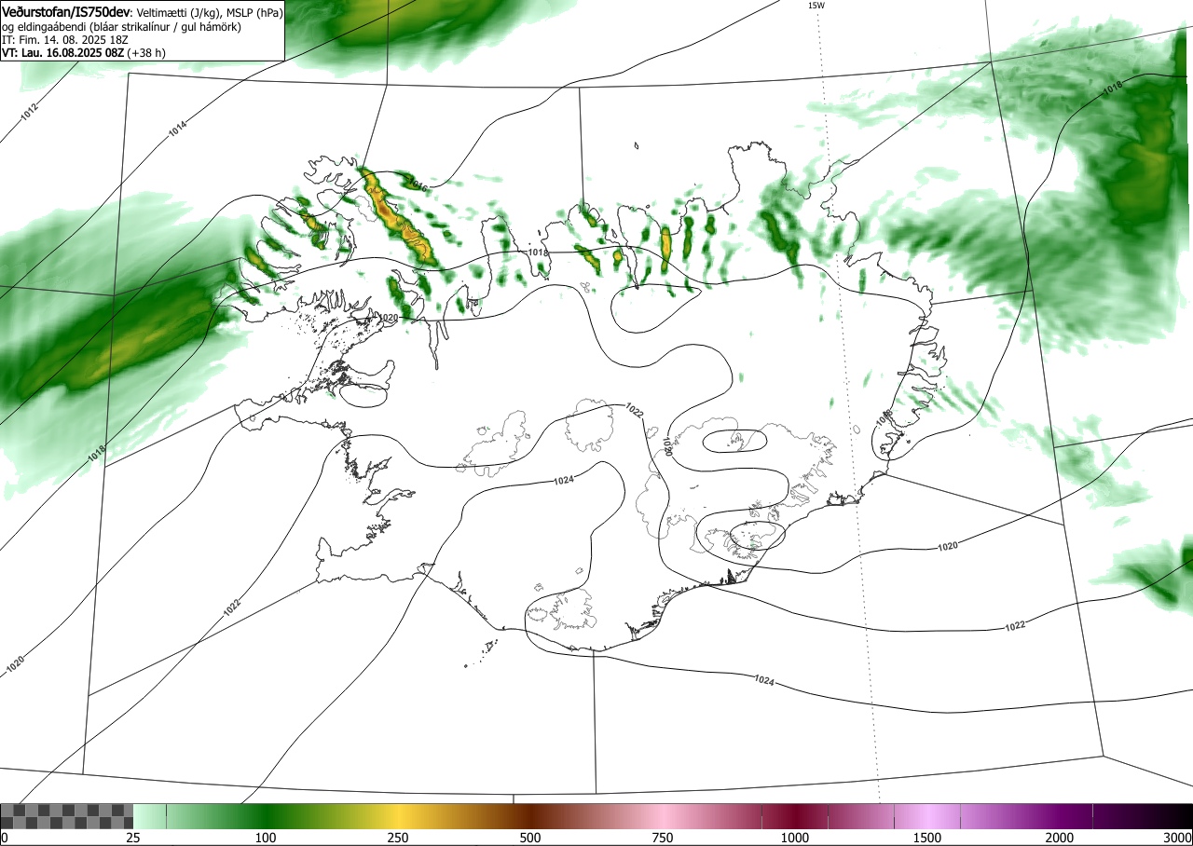
Task: Click the 1500 value on the color scale
Action: tap(927, 838)
